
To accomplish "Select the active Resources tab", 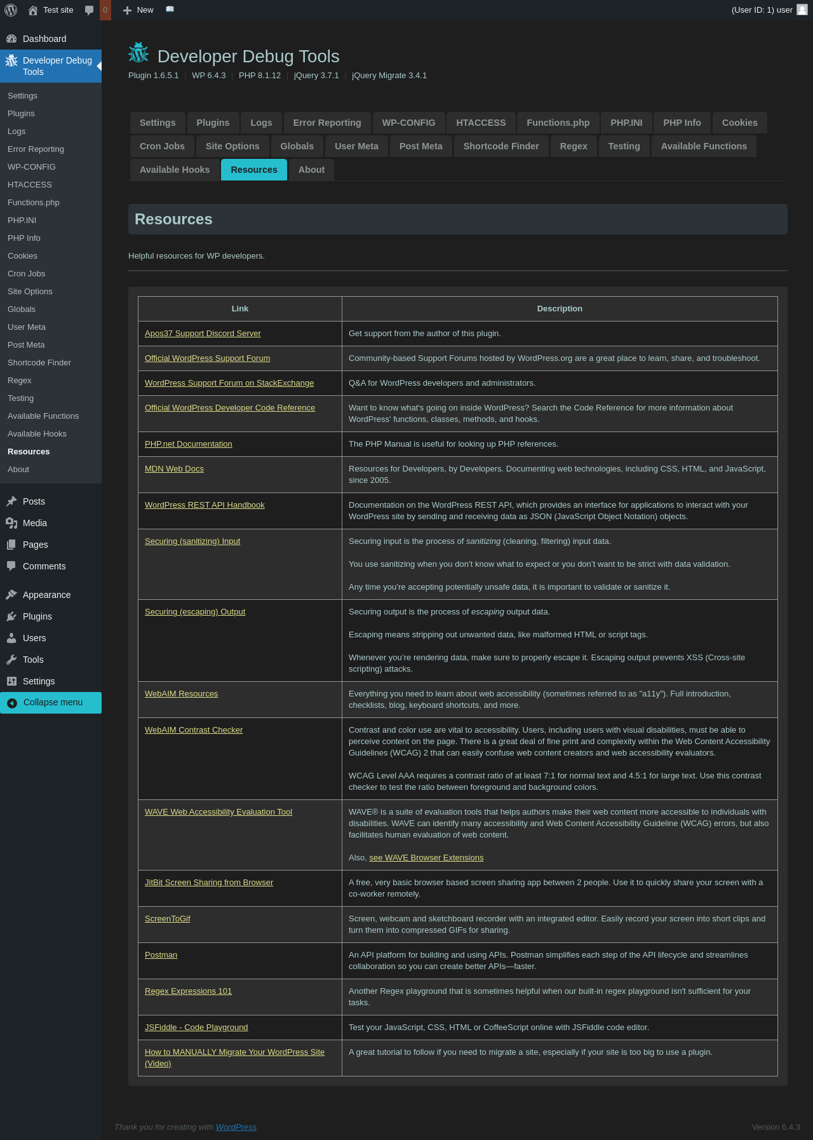I will click(254, 170).
